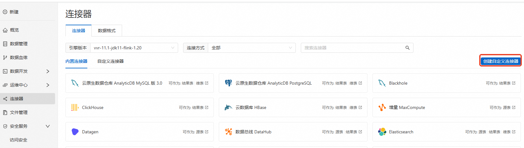Click the Blackhole connector logo
The height and width of the screenshot is (148, 524).
tap(382, 83)
